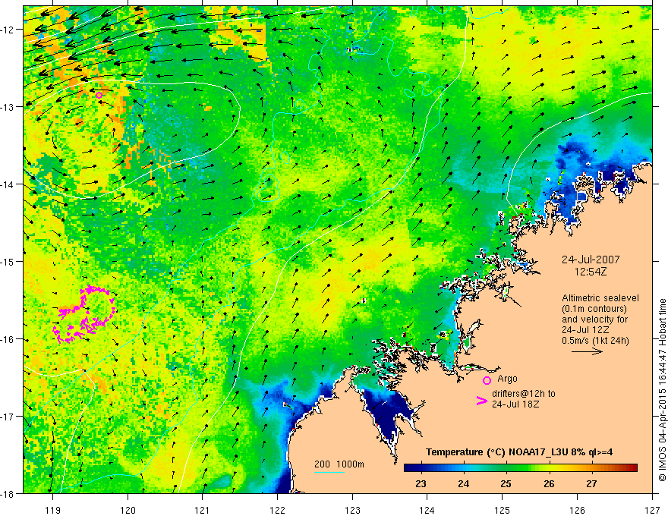Click the IMOS copyright timestamp text
This screenshot has height=516, width=668.
(662, 390)
